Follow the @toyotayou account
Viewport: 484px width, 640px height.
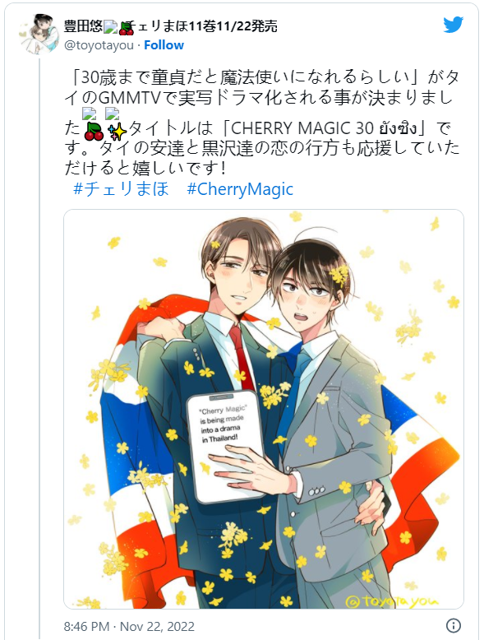coord(164,45)
